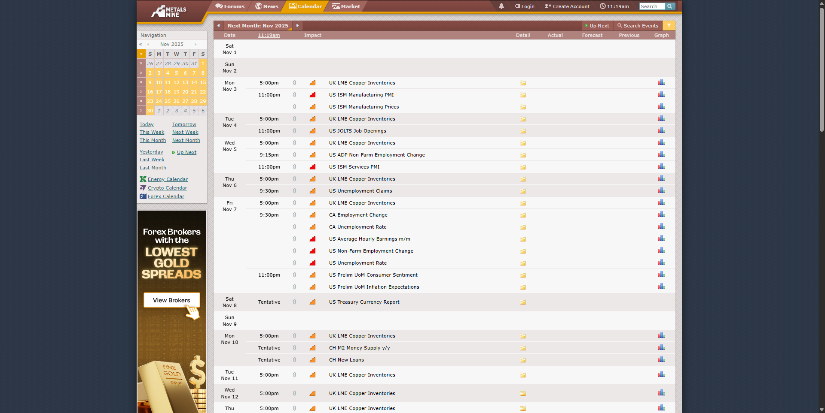Click the Energy Calendar link

(168, 179)
